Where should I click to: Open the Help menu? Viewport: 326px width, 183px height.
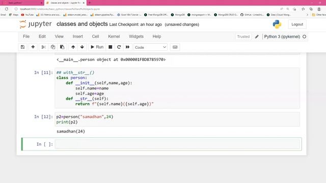(157, 37)
